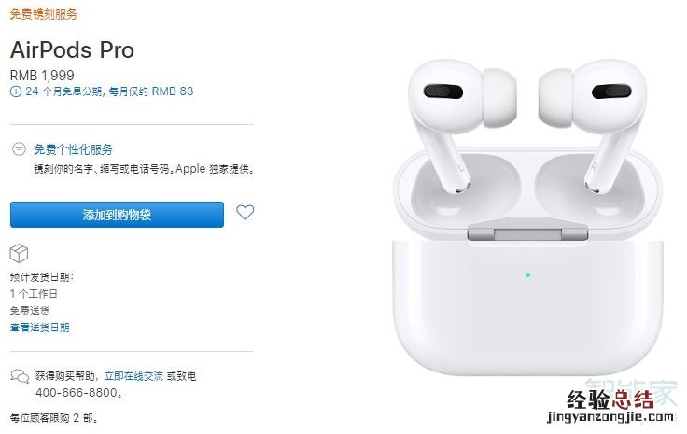This screenshot has height=434, width=687.
Task: Open the 免费个性化服务 link
Action: (x=73, y=149)
